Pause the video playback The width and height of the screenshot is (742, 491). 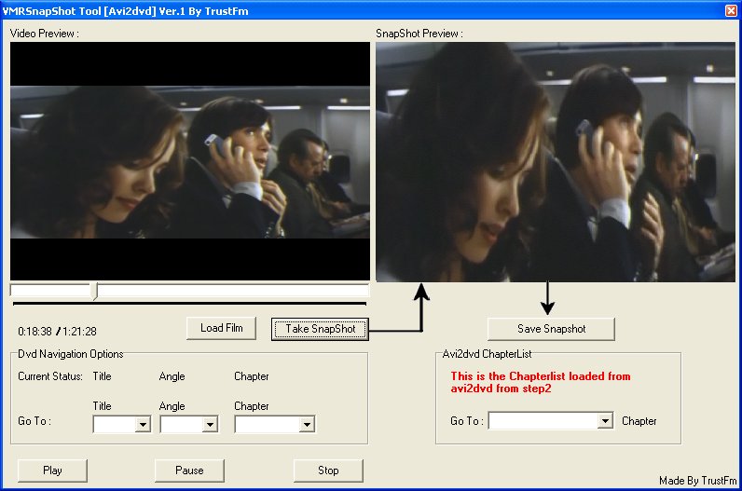pyautogui.click(x=189, y=471)
